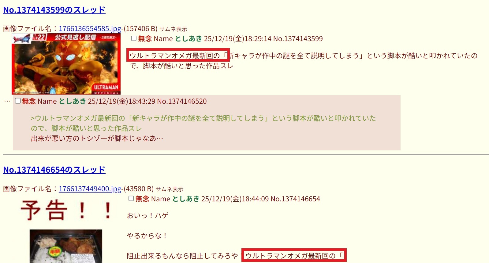
Task: Click the ellipsis before the reply post
Action: tap(7, 101)
